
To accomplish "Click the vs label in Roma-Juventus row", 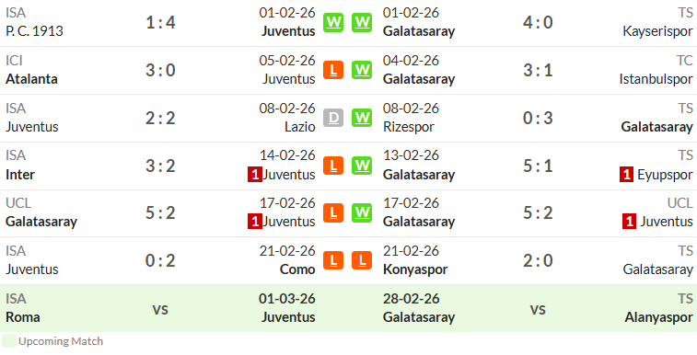I will [160, 309].
